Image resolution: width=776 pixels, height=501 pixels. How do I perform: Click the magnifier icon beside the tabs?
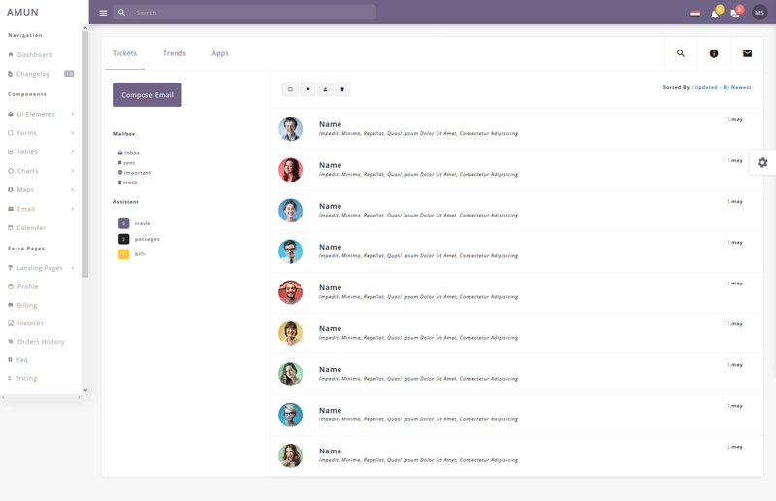[x=681, y=53]
